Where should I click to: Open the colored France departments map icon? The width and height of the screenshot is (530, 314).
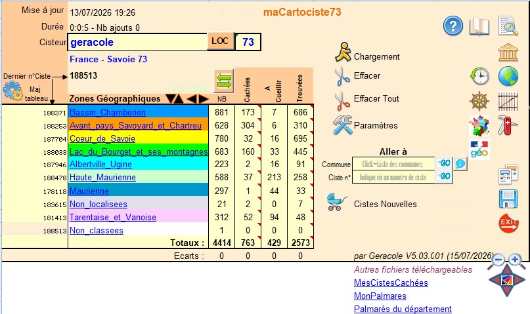click(x=479, y=125)
